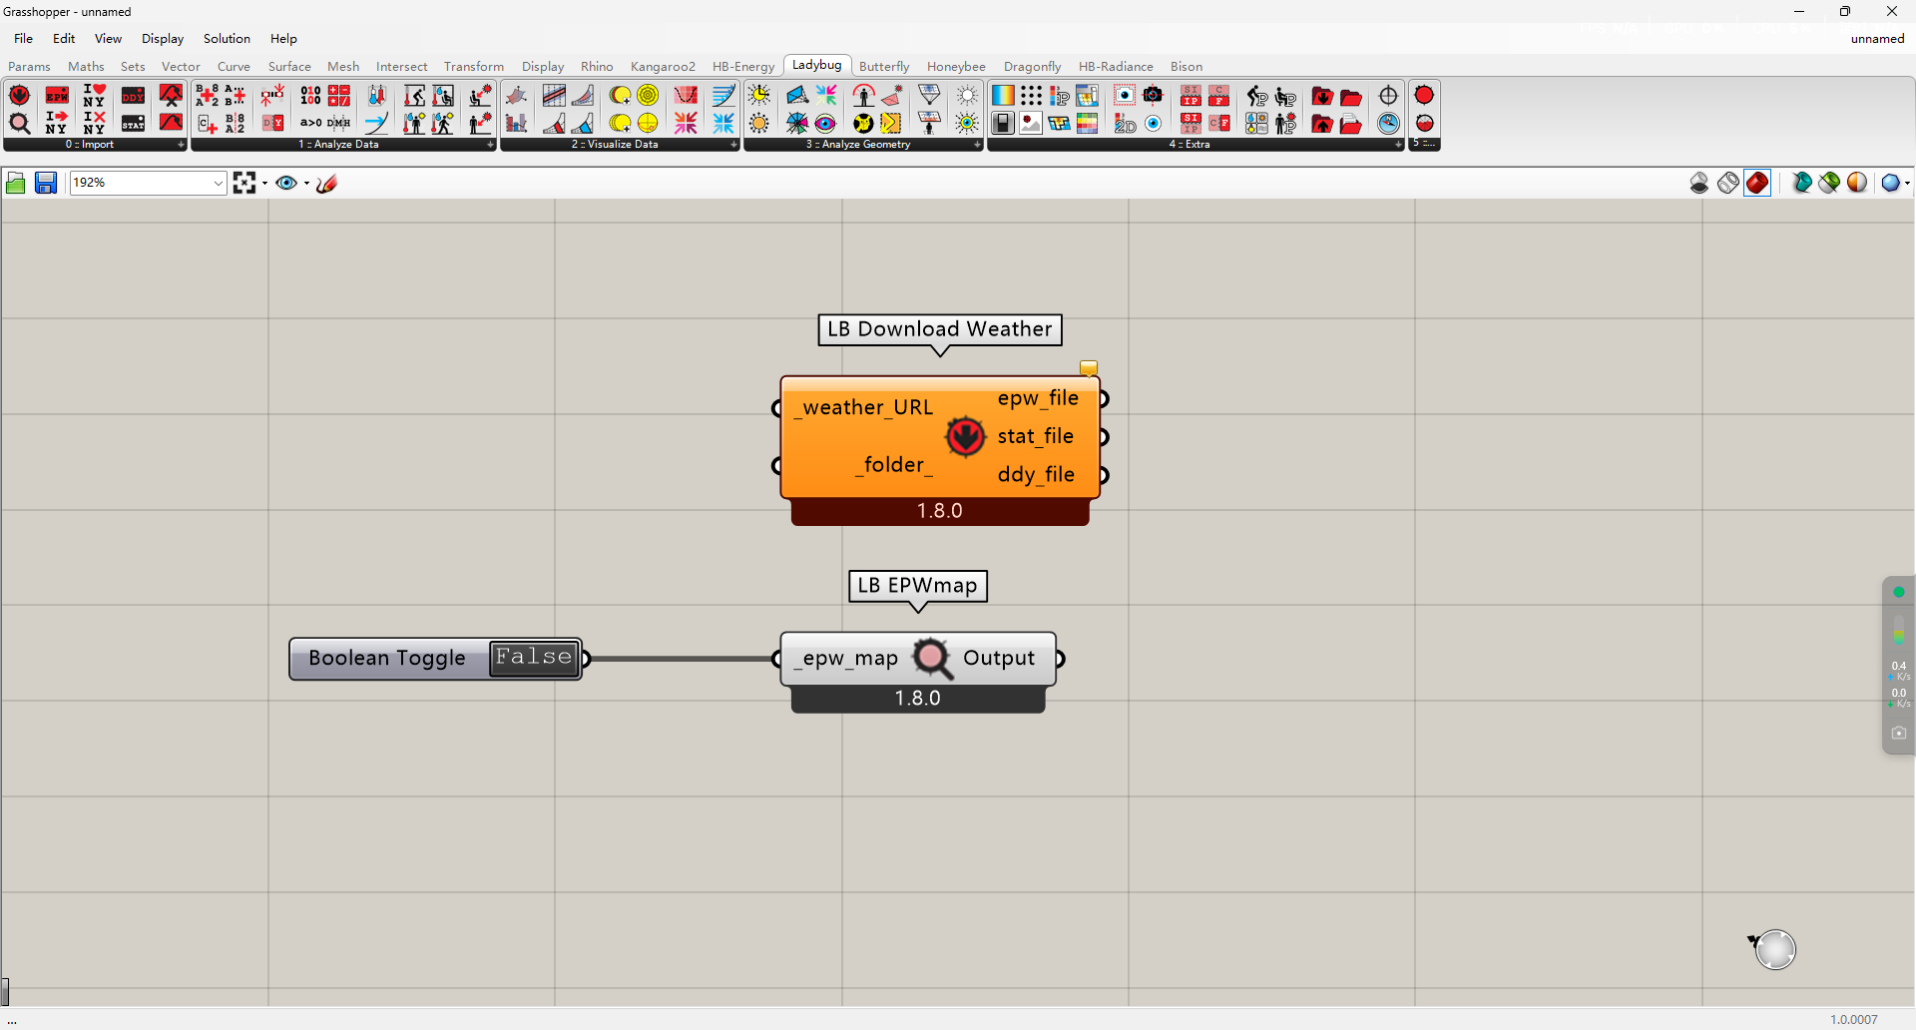Click the cyan selected-only preview icon
Screen dimensions: 1916x1030
tap(1801, 183)
